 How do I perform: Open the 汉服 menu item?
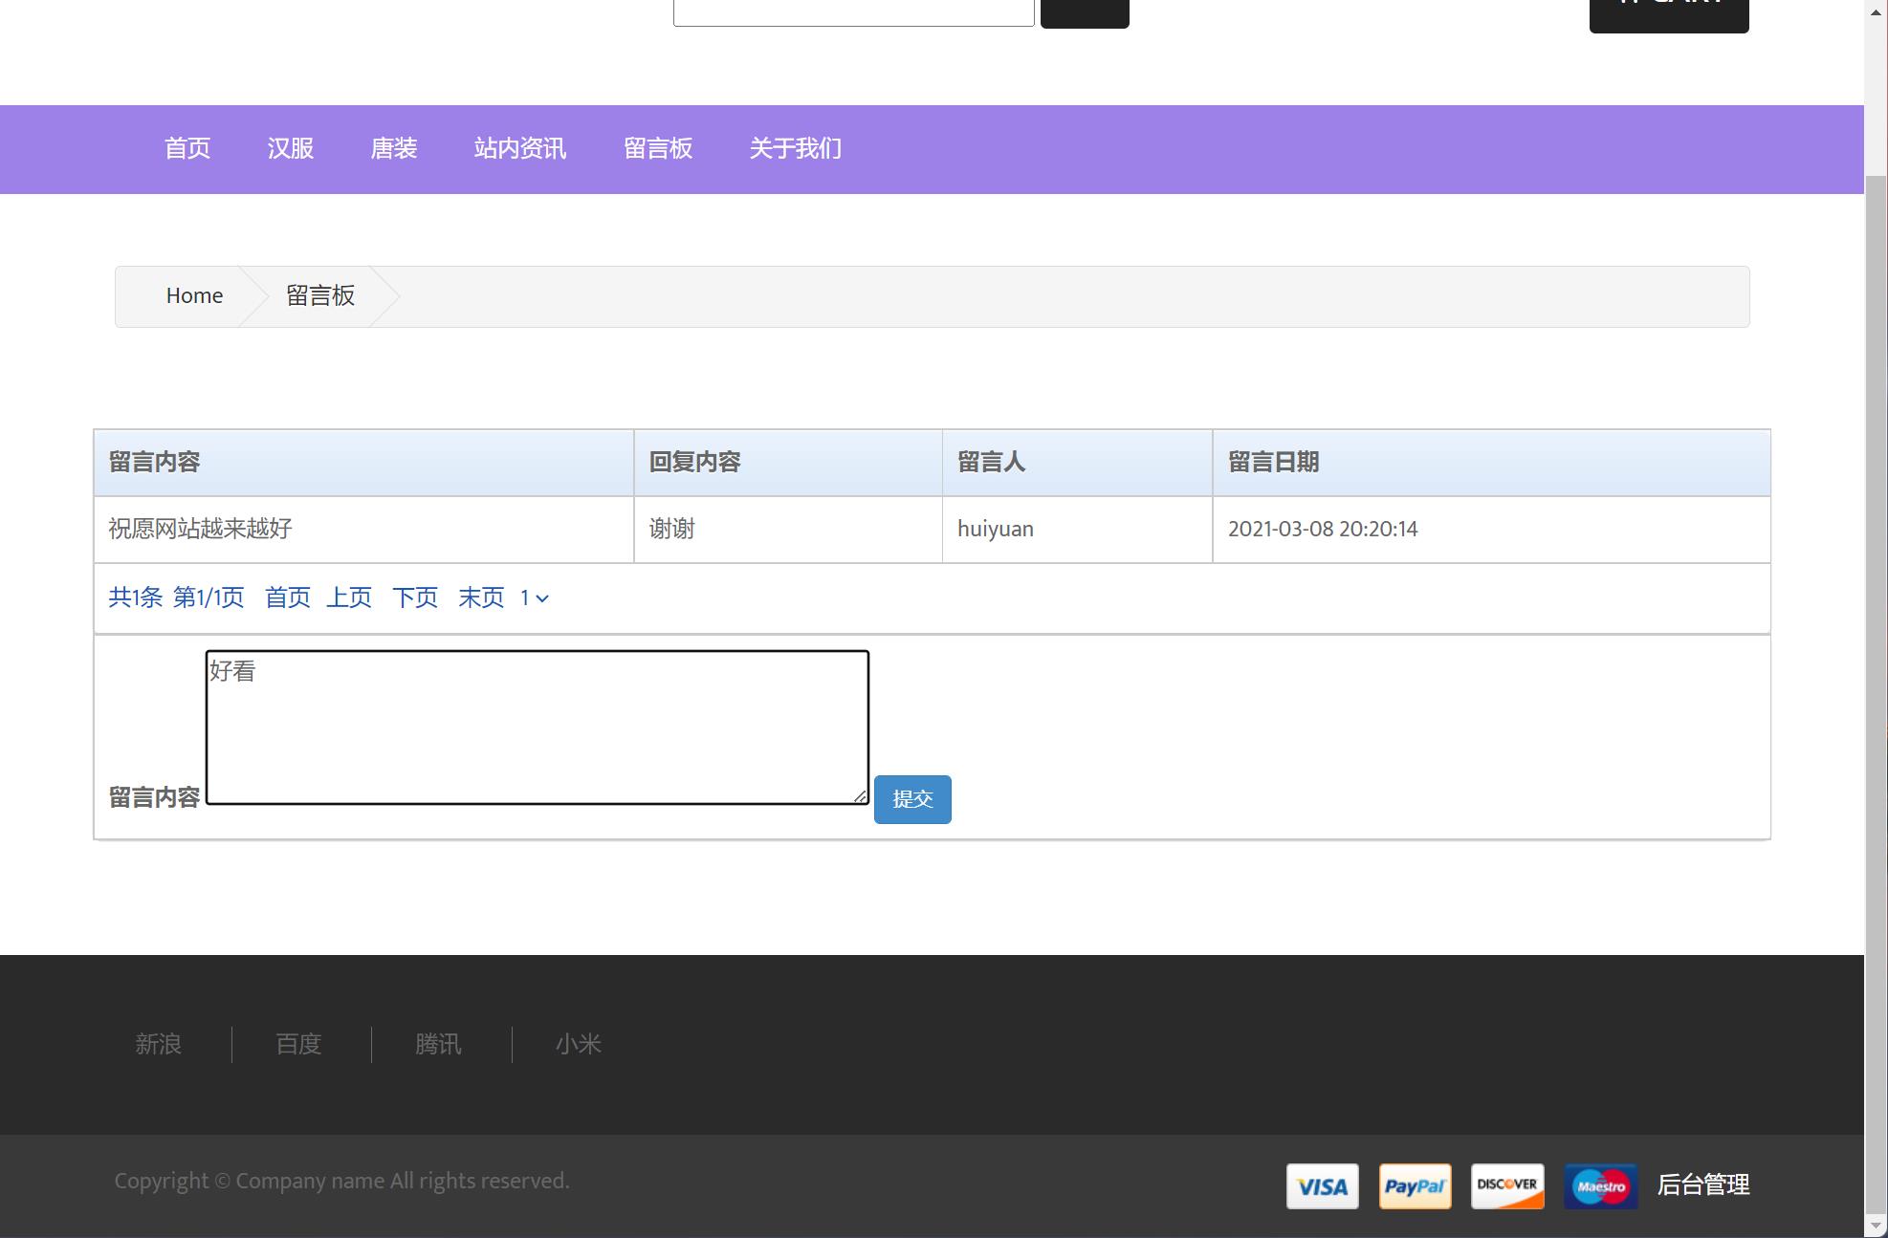pyautogui.click(x=291, y=149)
